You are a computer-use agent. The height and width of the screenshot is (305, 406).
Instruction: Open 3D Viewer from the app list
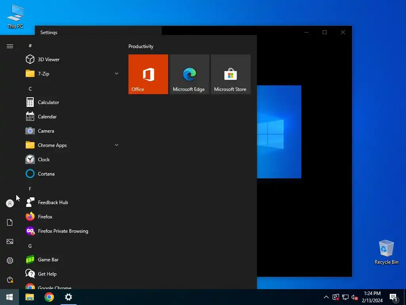pos(72,60)
